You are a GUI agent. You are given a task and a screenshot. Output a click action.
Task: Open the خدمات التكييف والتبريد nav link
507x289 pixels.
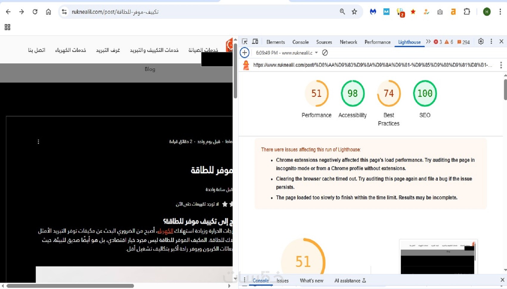(154, 50)
